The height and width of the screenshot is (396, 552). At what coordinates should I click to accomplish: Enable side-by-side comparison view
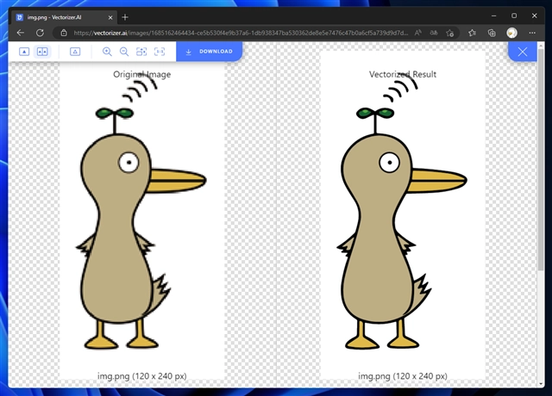coord(42,52)
